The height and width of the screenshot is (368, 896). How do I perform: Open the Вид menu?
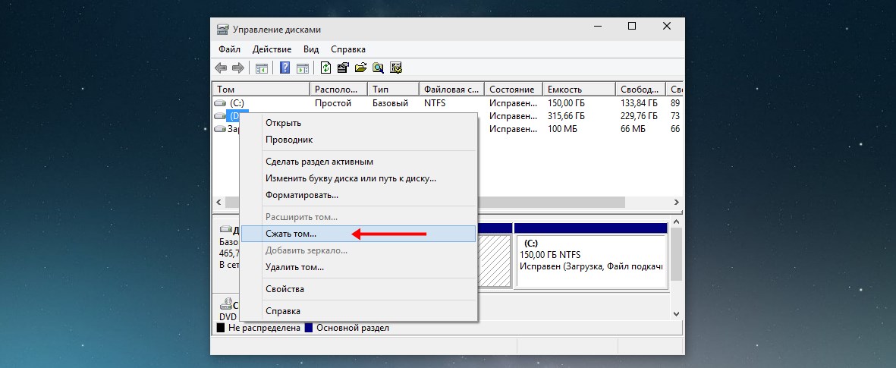coord(311,49)
